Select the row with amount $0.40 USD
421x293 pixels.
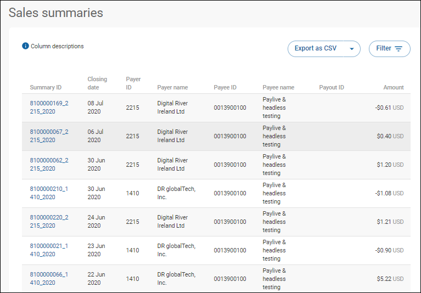[216, 136]
